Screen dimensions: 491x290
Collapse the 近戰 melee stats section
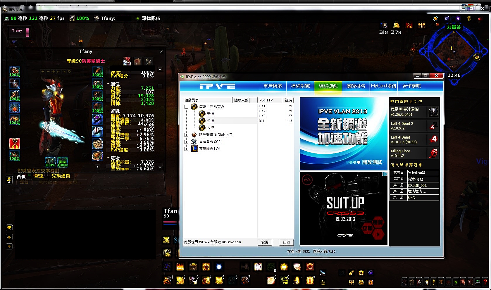pos(108,111)
